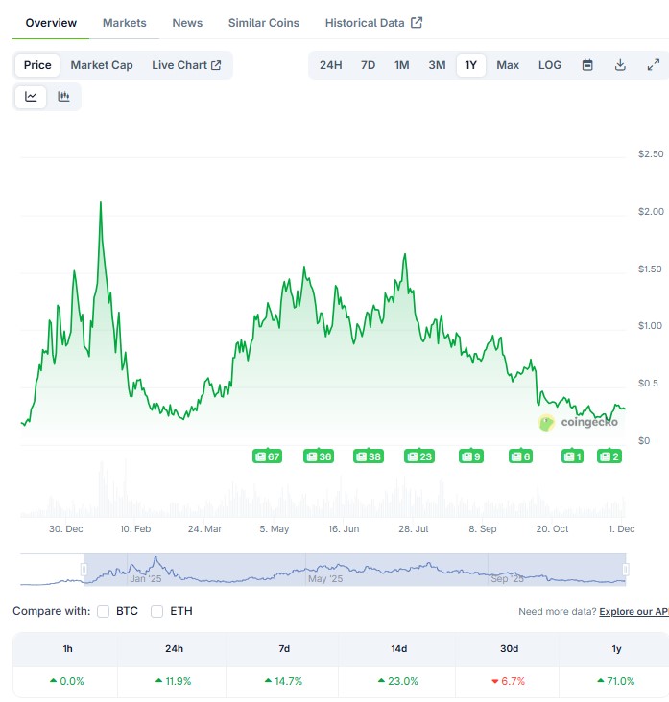Open the calendar date range picker
The image size is (669, 702).
pyautogui.click(x=587, y=65)
